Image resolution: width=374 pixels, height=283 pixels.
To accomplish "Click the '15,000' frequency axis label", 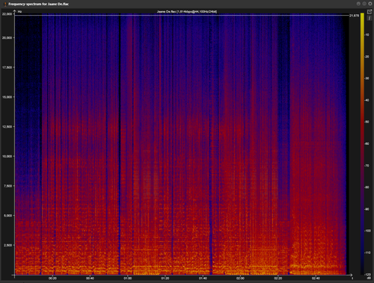I will click(7, 97).
